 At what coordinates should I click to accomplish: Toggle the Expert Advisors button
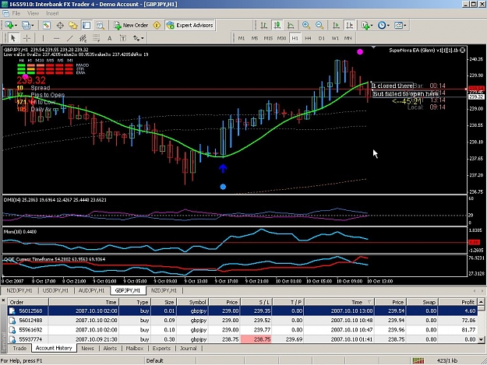(190, 26)
